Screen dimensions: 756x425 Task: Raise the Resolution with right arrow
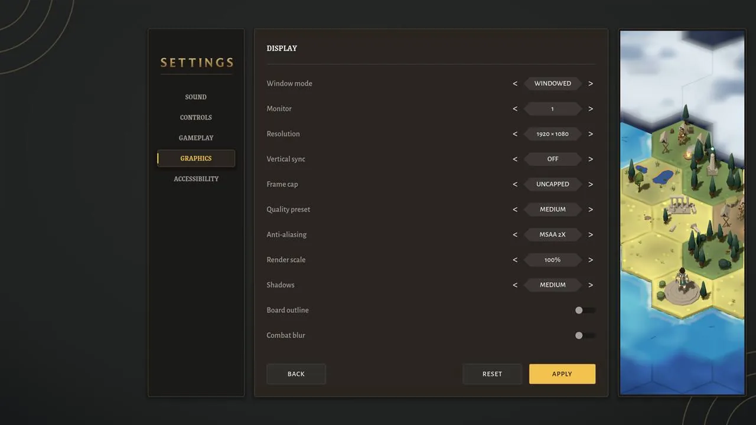(x=591, y=134)
